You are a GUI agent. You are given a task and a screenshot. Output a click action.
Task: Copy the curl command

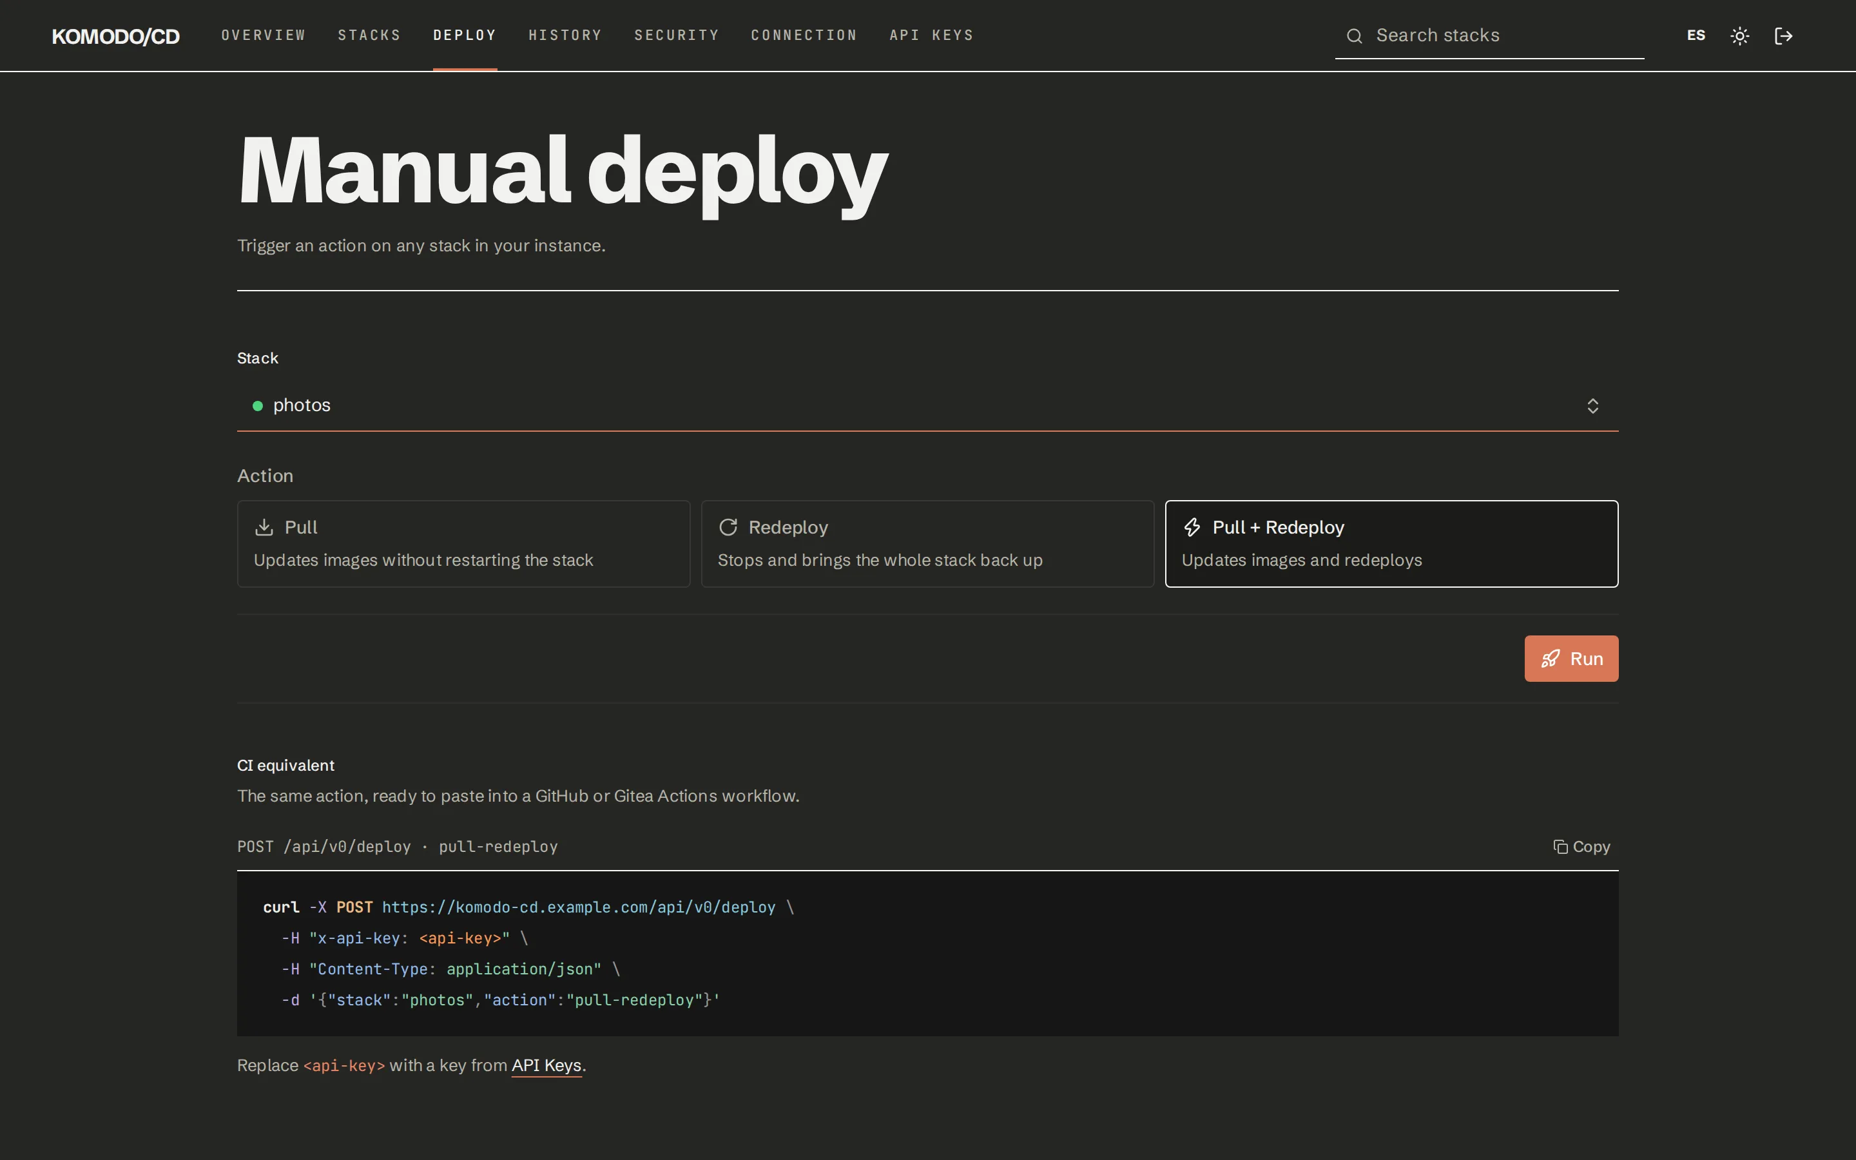click(1581, 846)
